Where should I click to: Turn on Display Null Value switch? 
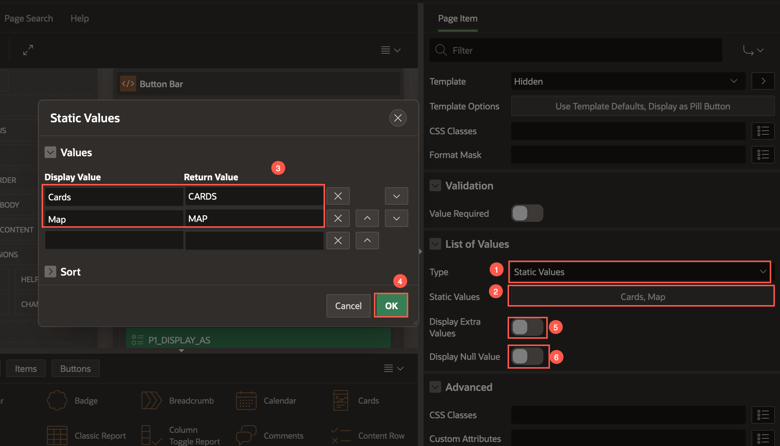pyautogui.click(x=527, y=357)
